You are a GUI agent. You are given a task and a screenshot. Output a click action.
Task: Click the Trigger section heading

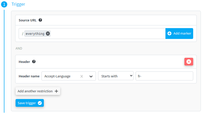(x=18, y=4)
